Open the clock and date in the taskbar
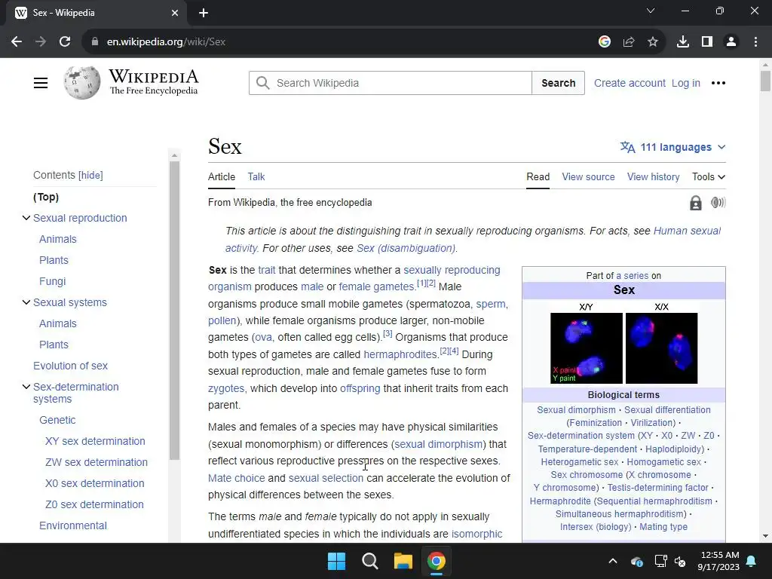This screenshot has height=579, width=772. pyautogui.click(x=718, y=561)
